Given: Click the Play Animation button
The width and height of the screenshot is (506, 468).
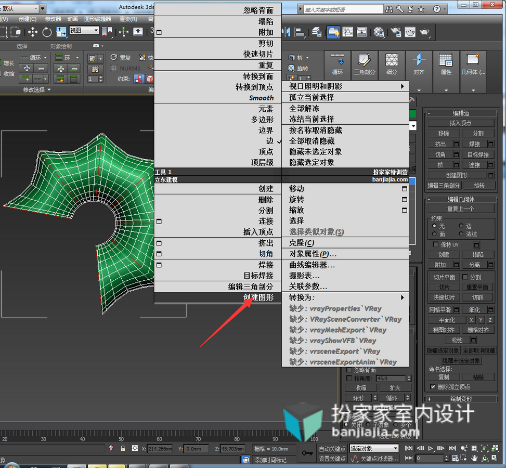Looking at the screenshot, I should [x=431, y=448].
